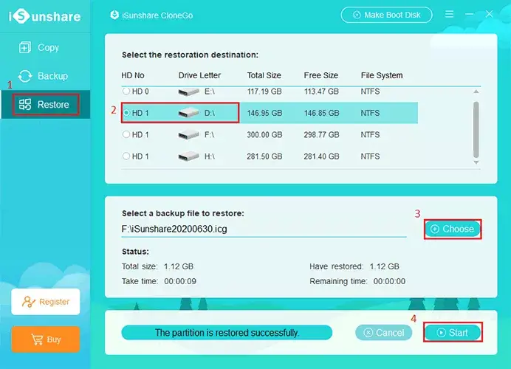
Task: Click the Remaining time 00:00:00 value
Action: [389, 281]
